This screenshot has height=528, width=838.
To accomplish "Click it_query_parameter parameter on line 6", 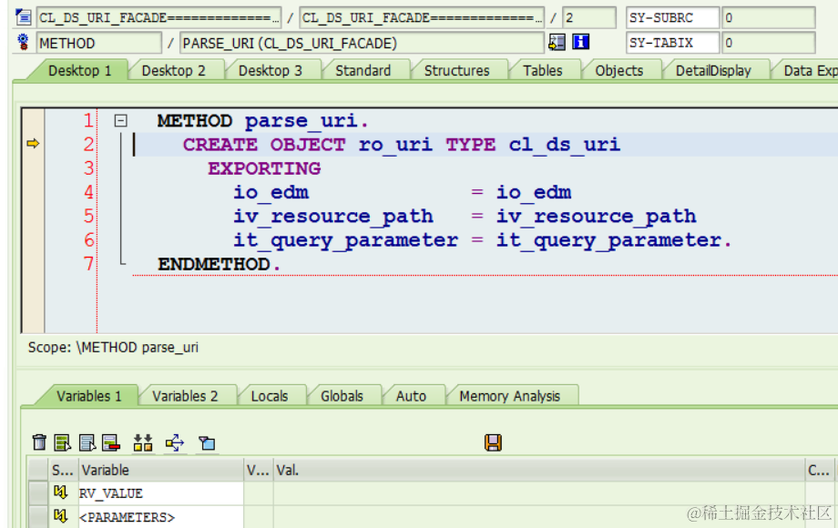I will point(345,240).
